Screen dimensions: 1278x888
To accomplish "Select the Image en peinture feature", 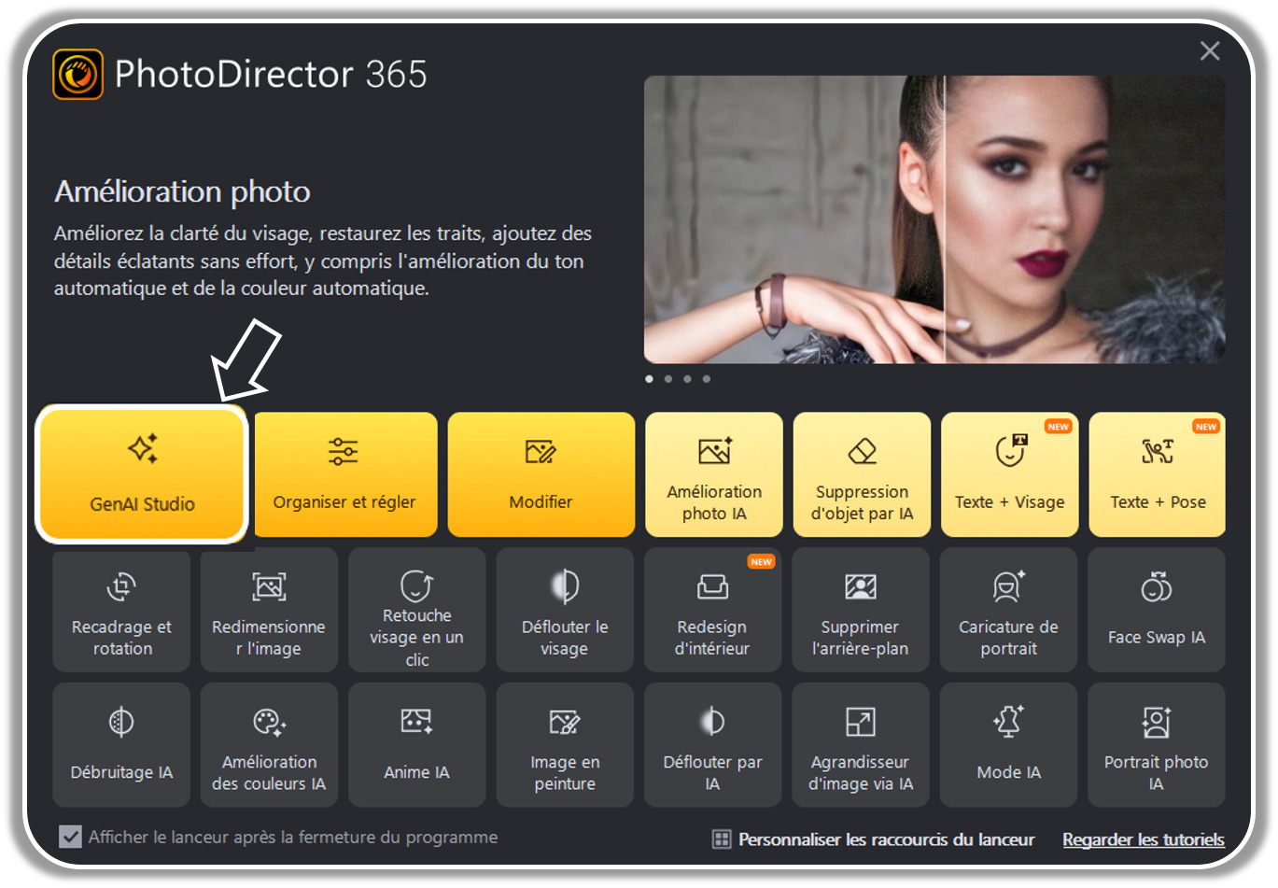I will [565, 745].
